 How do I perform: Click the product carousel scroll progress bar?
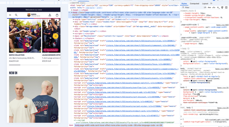coord(33,65)
